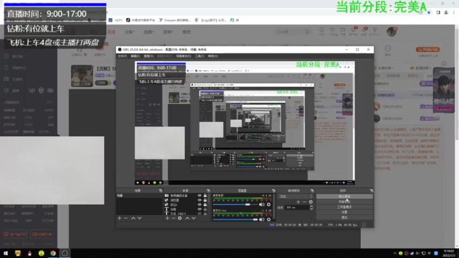Move scene down in Scenes panel
Viewport: 459px width, 258px height.
pyautogui.click(x=139, y=218)
